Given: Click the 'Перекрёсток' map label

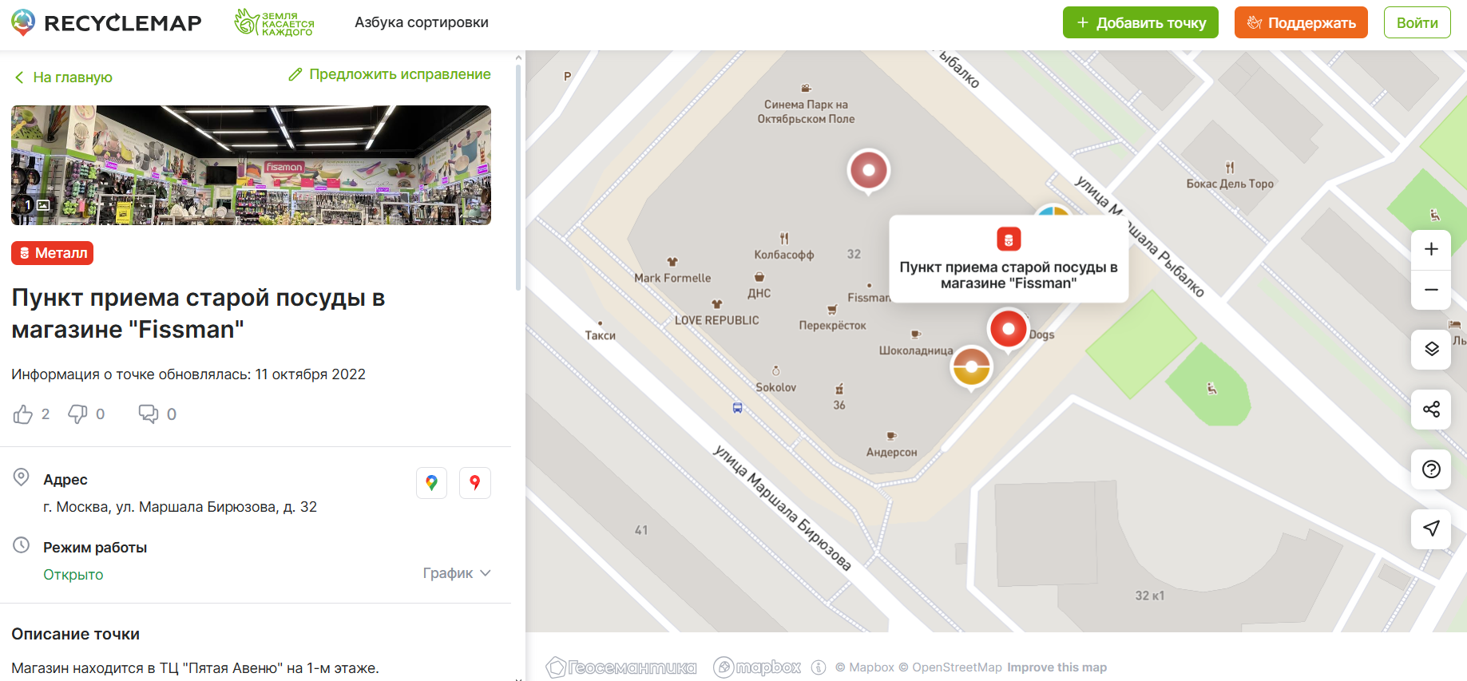Looking at the screenshot, I should point(832,326).
